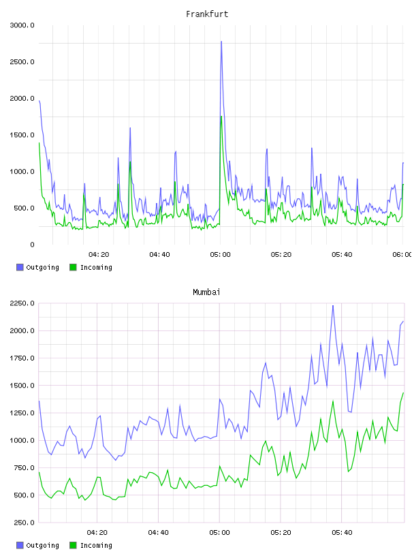Viewport: 414px width, 556px height.
Task: Click the 0 y-axis label in Frankfurt
Action: [x=32, y=245]
